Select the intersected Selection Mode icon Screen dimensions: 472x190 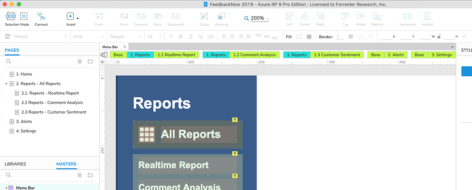point(11,16)
